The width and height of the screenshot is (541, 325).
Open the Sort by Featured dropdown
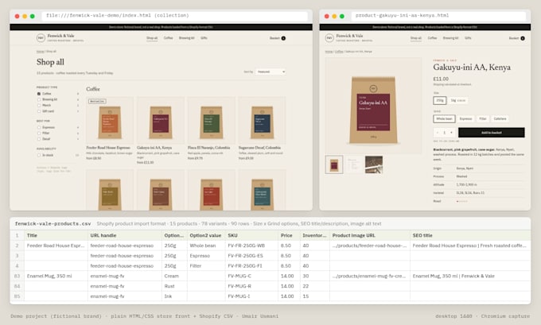[x=270, y=72]
